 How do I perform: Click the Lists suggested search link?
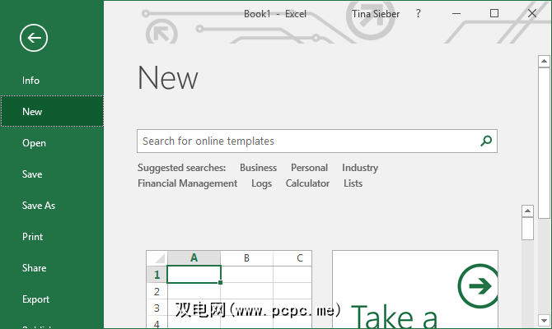click(x=353, y=183)
